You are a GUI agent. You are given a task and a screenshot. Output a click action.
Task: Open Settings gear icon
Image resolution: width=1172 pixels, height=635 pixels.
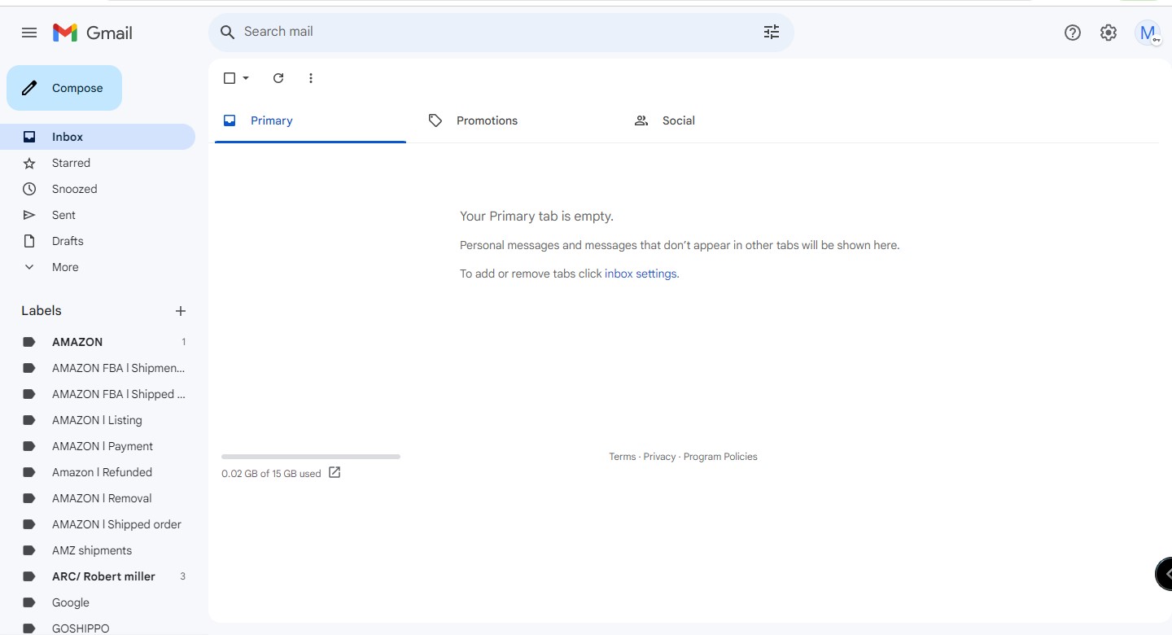(1109, 33)
